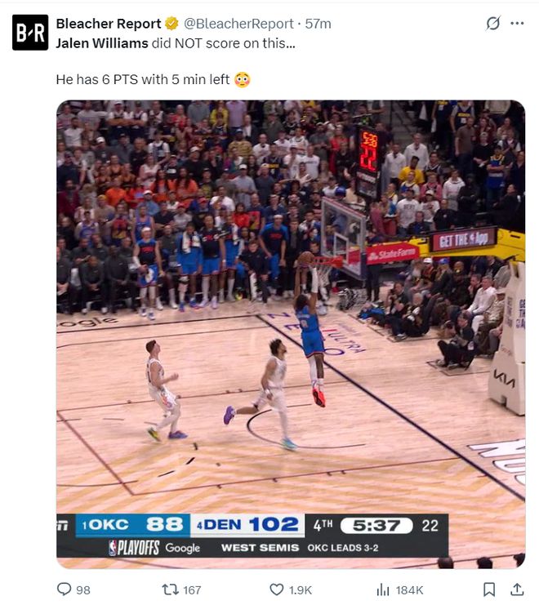Open the Bleacher Report B/R profile avatar
This screenshot has width=539, height=605.
point(30,33)
